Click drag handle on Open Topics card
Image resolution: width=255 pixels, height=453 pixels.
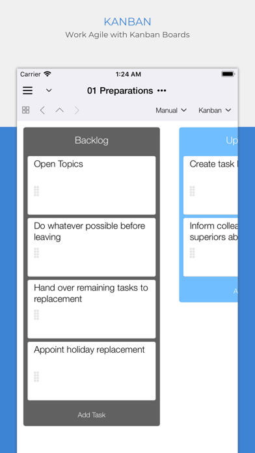coord(36,191)
